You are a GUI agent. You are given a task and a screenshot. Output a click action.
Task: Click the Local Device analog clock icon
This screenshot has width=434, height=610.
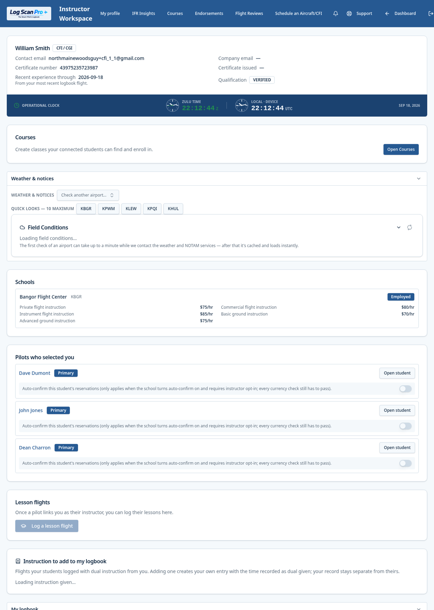pyautogui.click(x=241, y=106)
